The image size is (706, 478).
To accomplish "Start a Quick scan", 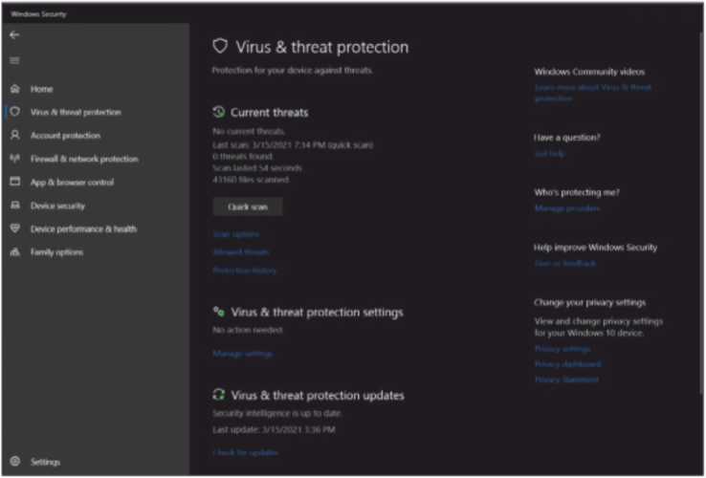I will (x=248, y=206).
